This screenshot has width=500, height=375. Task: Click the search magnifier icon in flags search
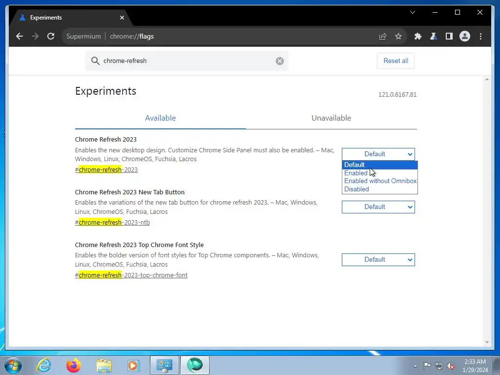pos(95,61)
